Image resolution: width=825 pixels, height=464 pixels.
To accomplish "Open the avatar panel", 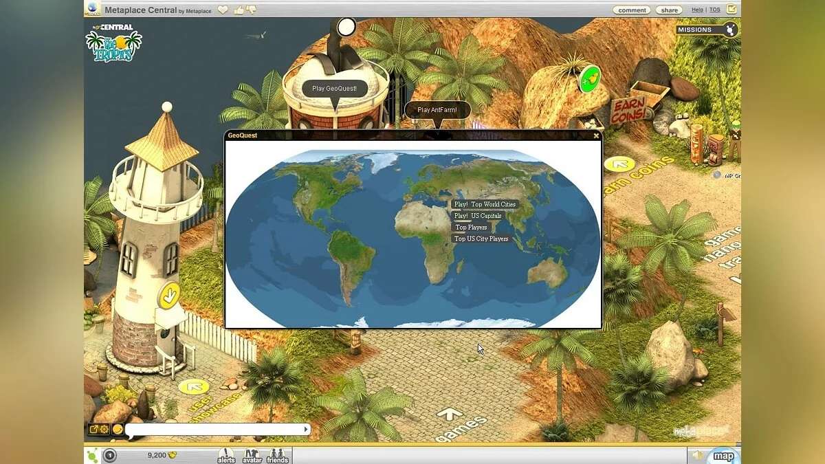I will [x=252, y=456].
